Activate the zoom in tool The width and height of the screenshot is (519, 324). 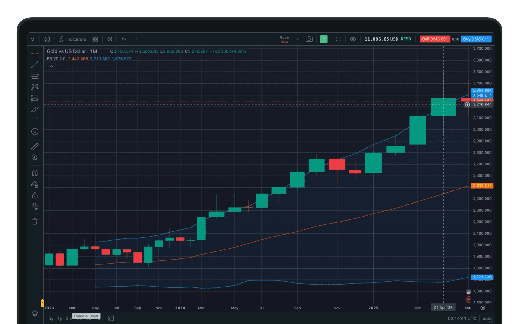coord(35,158)
